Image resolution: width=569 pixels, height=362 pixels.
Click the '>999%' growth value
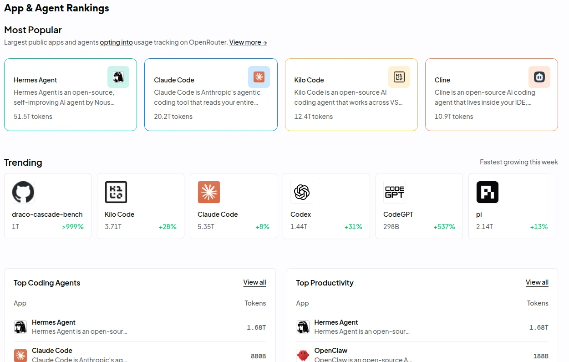[73, 227]
